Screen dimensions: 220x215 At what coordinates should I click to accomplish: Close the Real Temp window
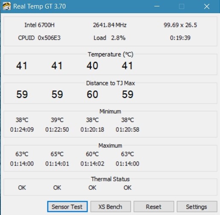coord(207,6)
